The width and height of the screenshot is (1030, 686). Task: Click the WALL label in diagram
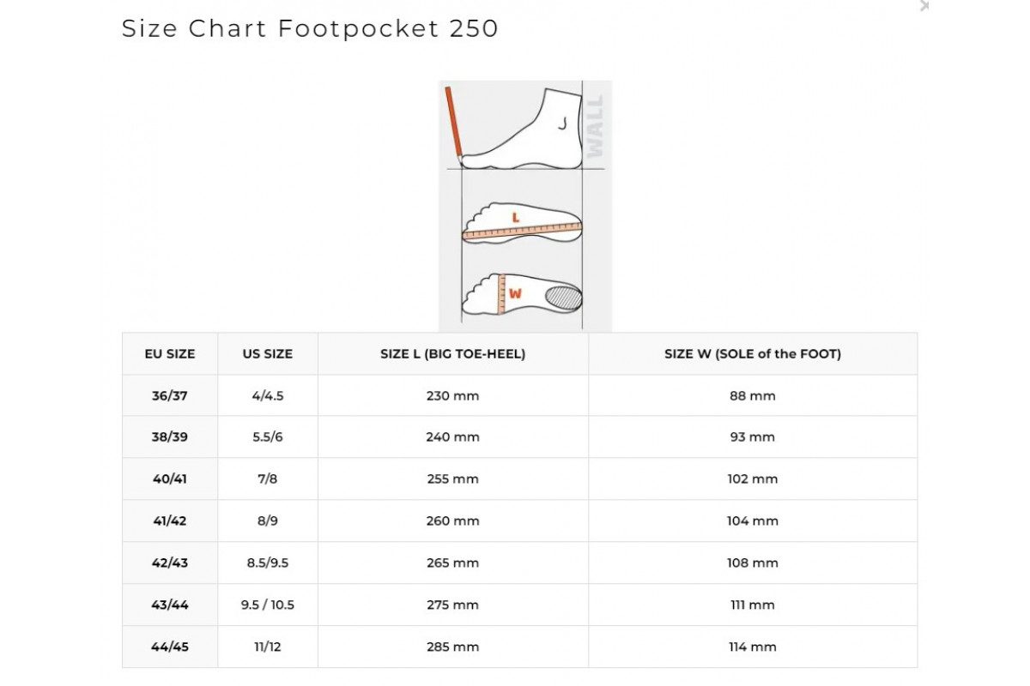coord(595,125)
